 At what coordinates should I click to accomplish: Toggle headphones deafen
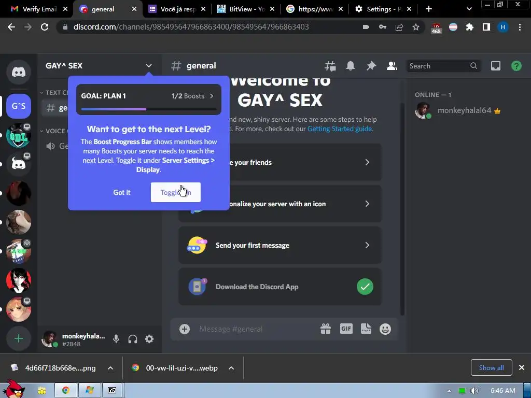coord(133,339)
